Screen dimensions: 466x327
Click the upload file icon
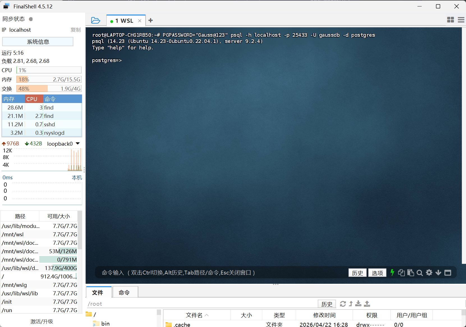click(367, 304)
